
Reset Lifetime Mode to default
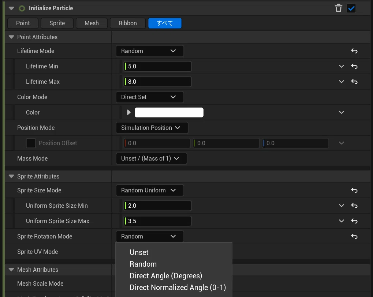[x=354, y=51]
